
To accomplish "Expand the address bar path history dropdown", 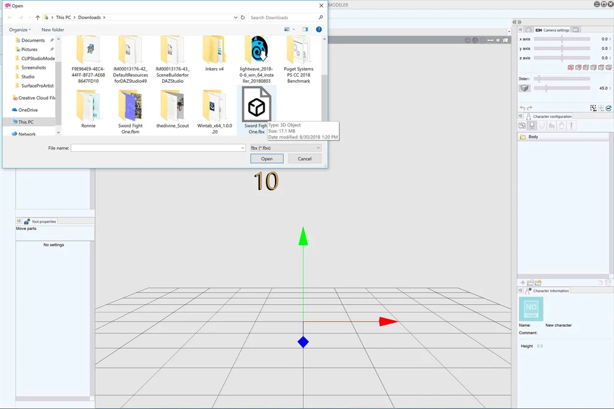I will 235,18.
